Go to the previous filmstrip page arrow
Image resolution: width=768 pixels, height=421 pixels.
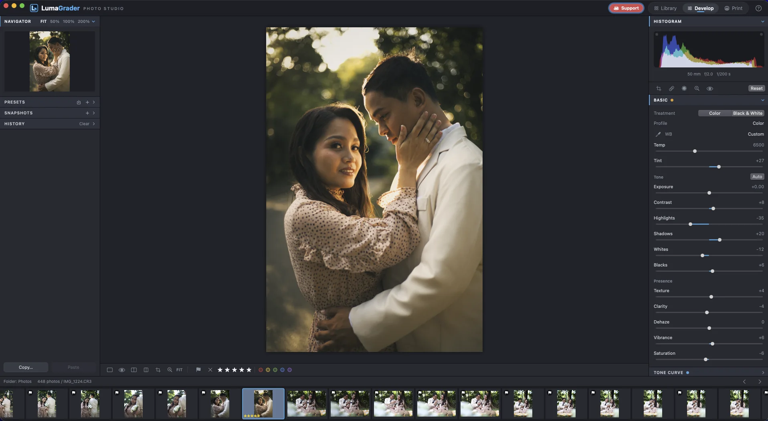tap(744, 382)
